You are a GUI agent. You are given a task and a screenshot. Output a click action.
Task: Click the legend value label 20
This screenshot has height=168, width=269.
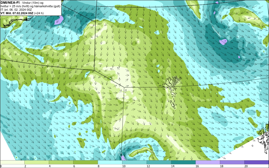pos(246,166)
